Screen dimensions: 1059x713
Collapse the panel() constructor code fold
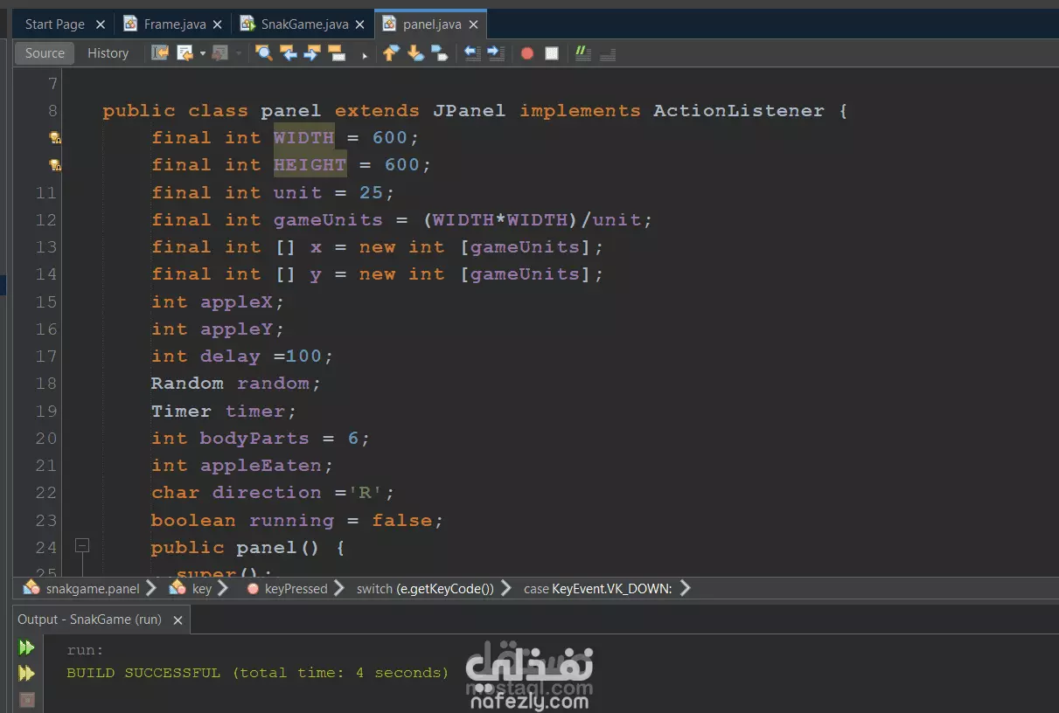[82, 546]
